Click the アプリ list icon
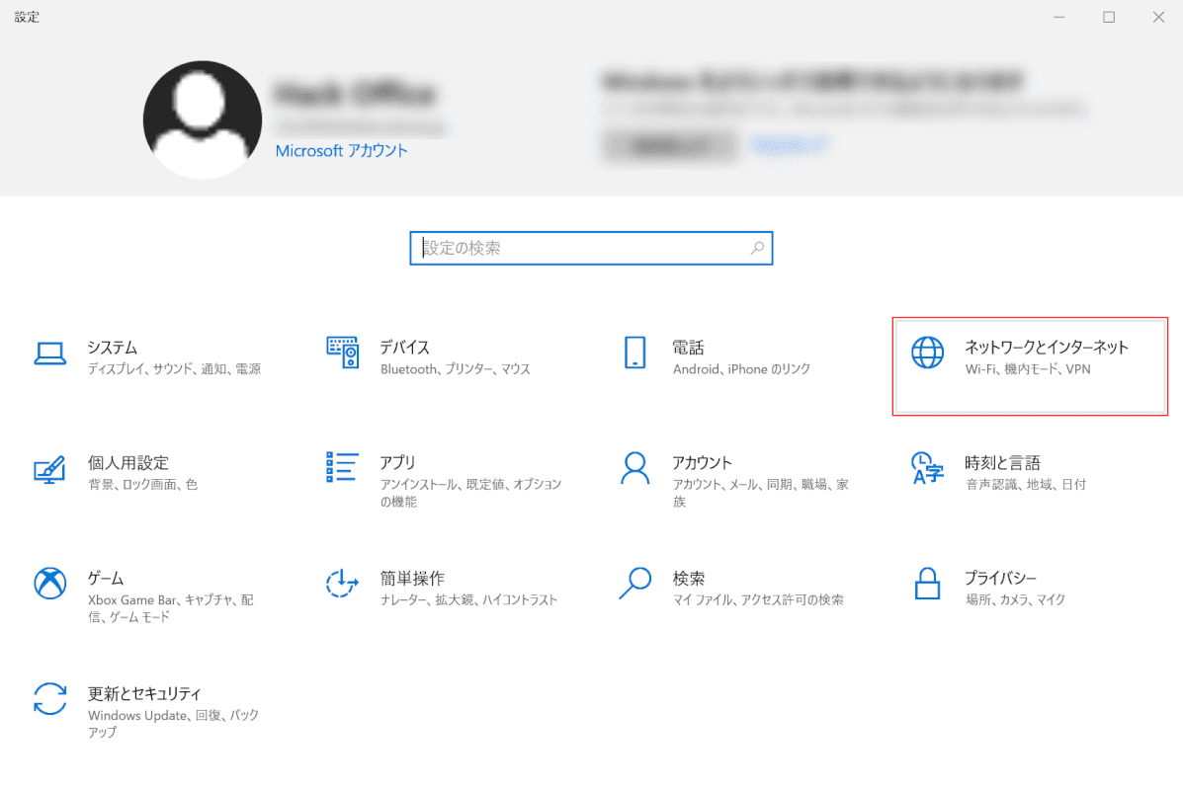 coord(342,467)
